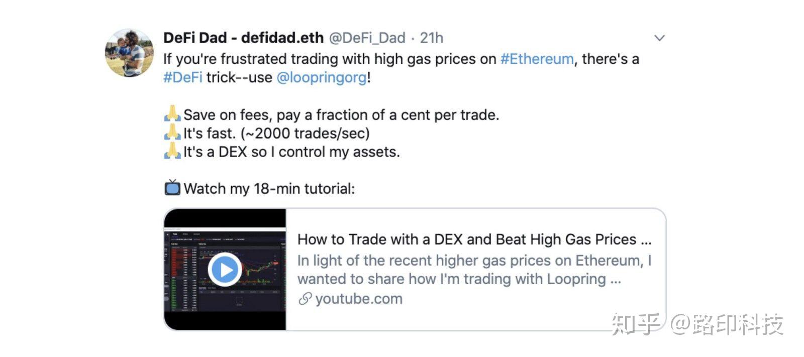Click the chain-link icon beside youtube.com

pyautogui.click(x=305, y=299)
